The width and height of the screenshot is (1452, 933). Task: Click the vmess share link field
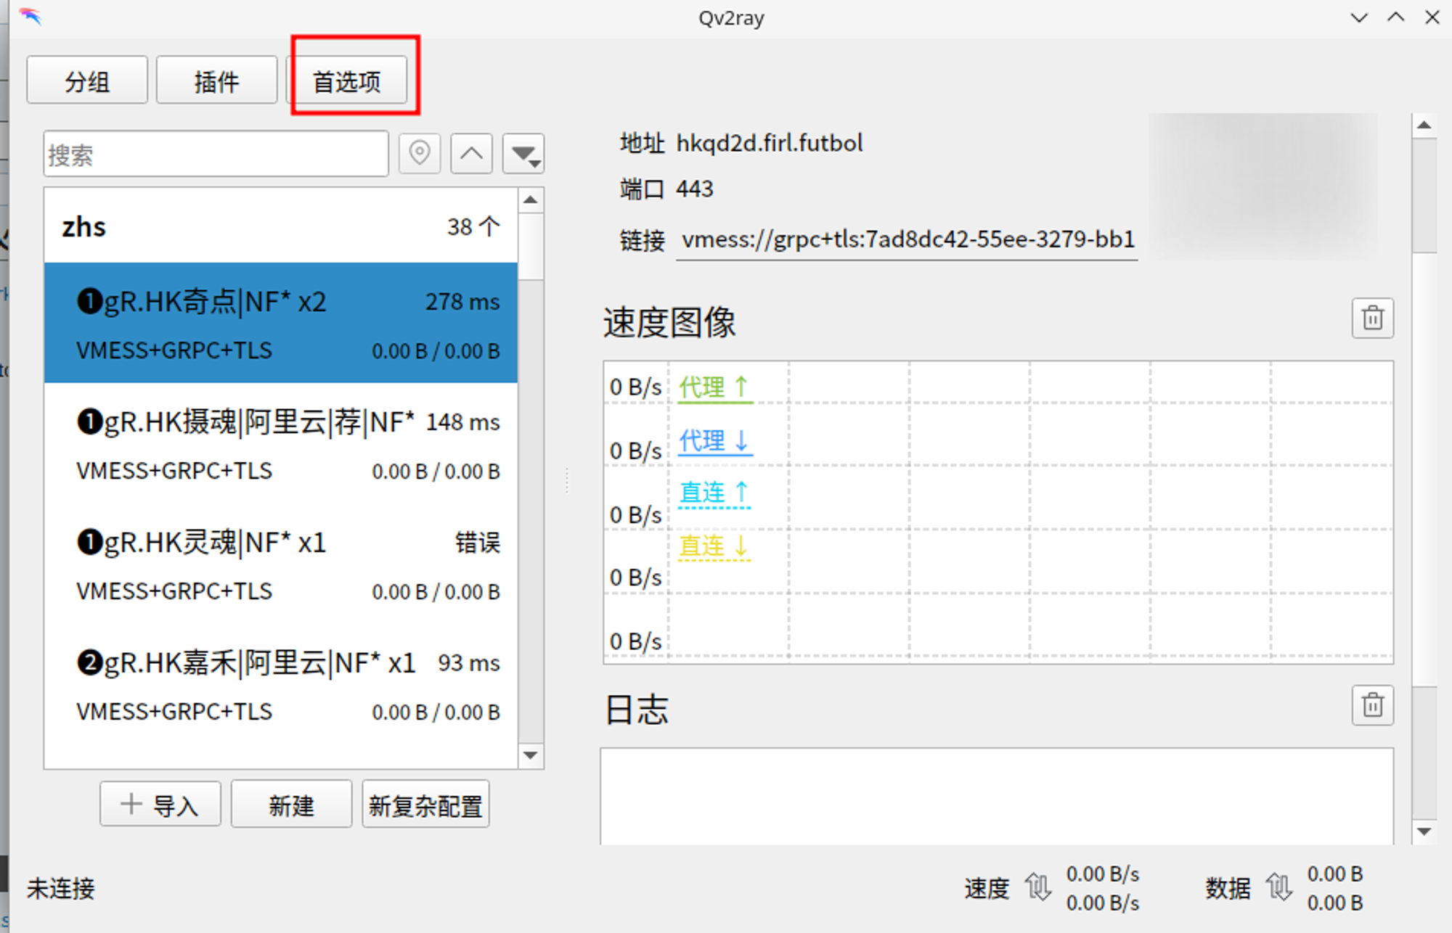coord(907,239)
